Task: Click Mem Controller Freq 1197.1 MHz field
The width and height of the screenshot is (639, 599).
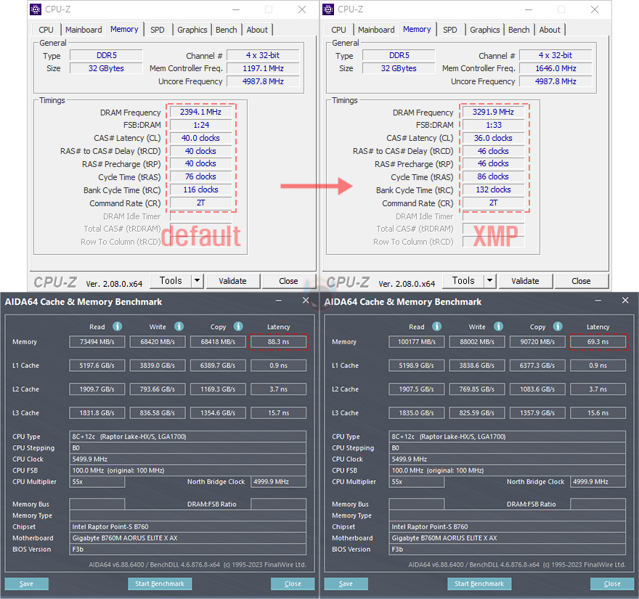Action: (264, 68)
